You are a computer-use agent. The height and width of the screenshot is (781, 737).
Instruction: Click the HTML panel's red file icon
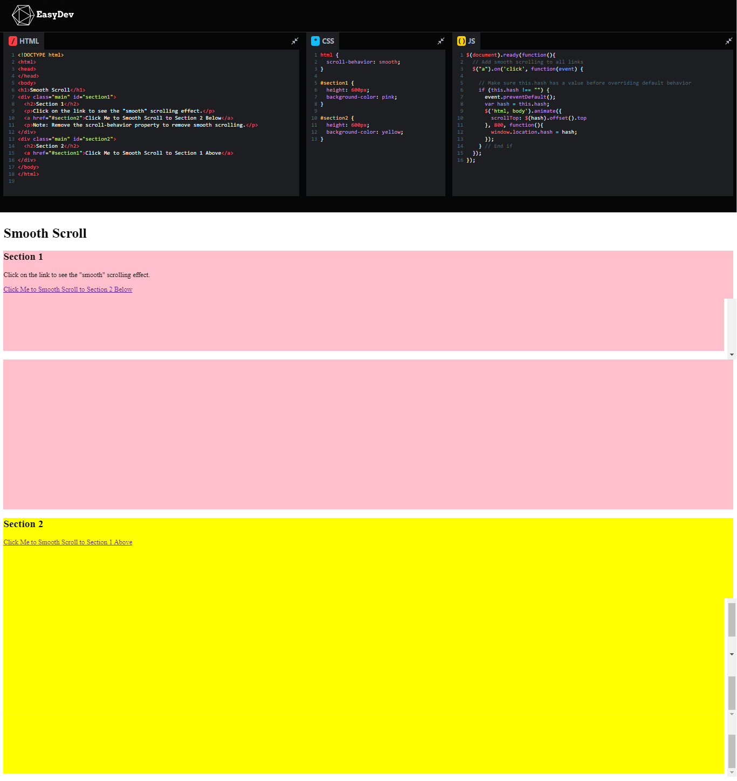point(12,40)
